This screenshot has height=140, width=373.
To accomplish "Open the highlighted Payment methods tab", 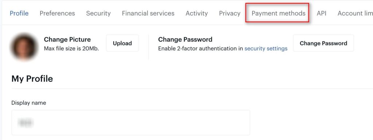I will point(278,13).
